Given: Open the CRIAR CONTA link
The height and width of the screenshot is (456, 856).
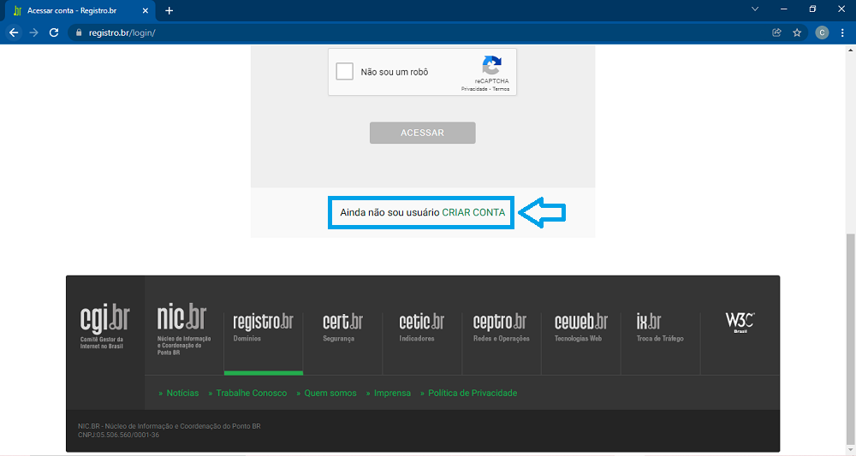Looking at the screenshot, I should [x=473, y=211].
